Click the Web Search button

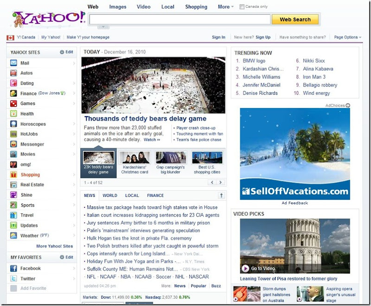[x=295, y=19]
